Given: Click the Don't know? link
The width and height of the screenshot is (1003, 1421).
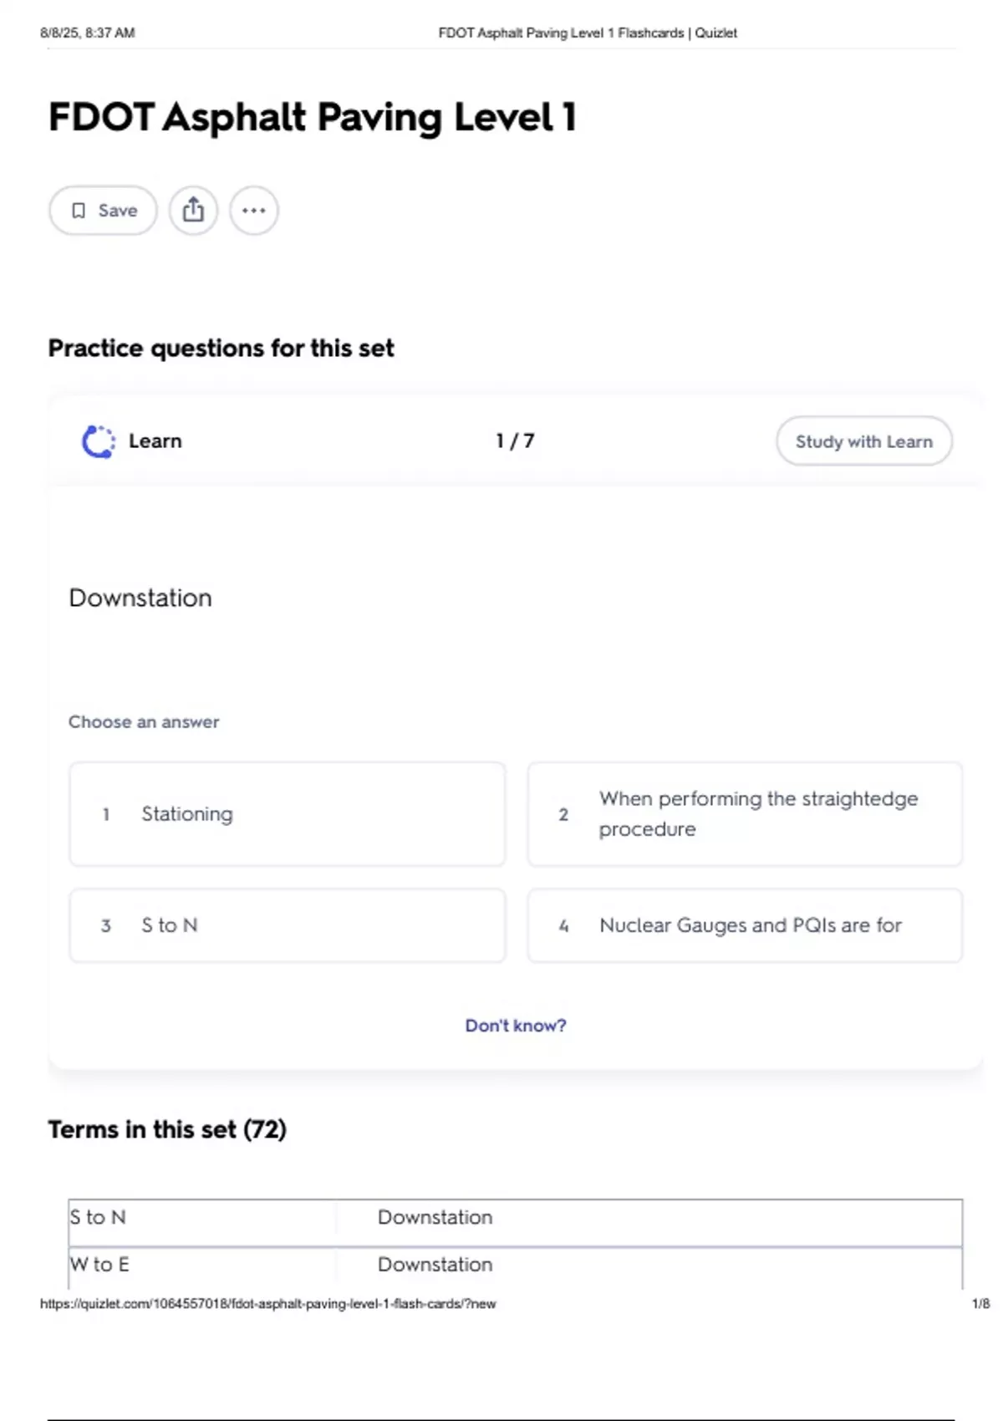Looking at the screenshot, I should pos(516,1026).
